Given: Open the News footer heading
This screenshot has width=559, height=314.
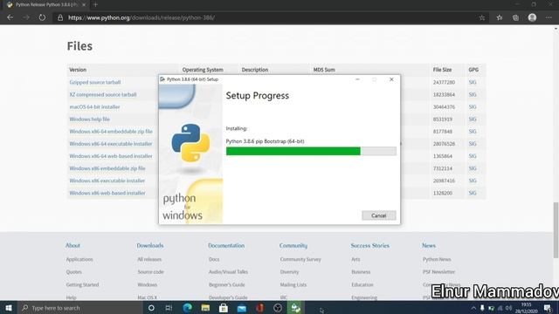Looking at the screenshot, I should tap(429, 245).
